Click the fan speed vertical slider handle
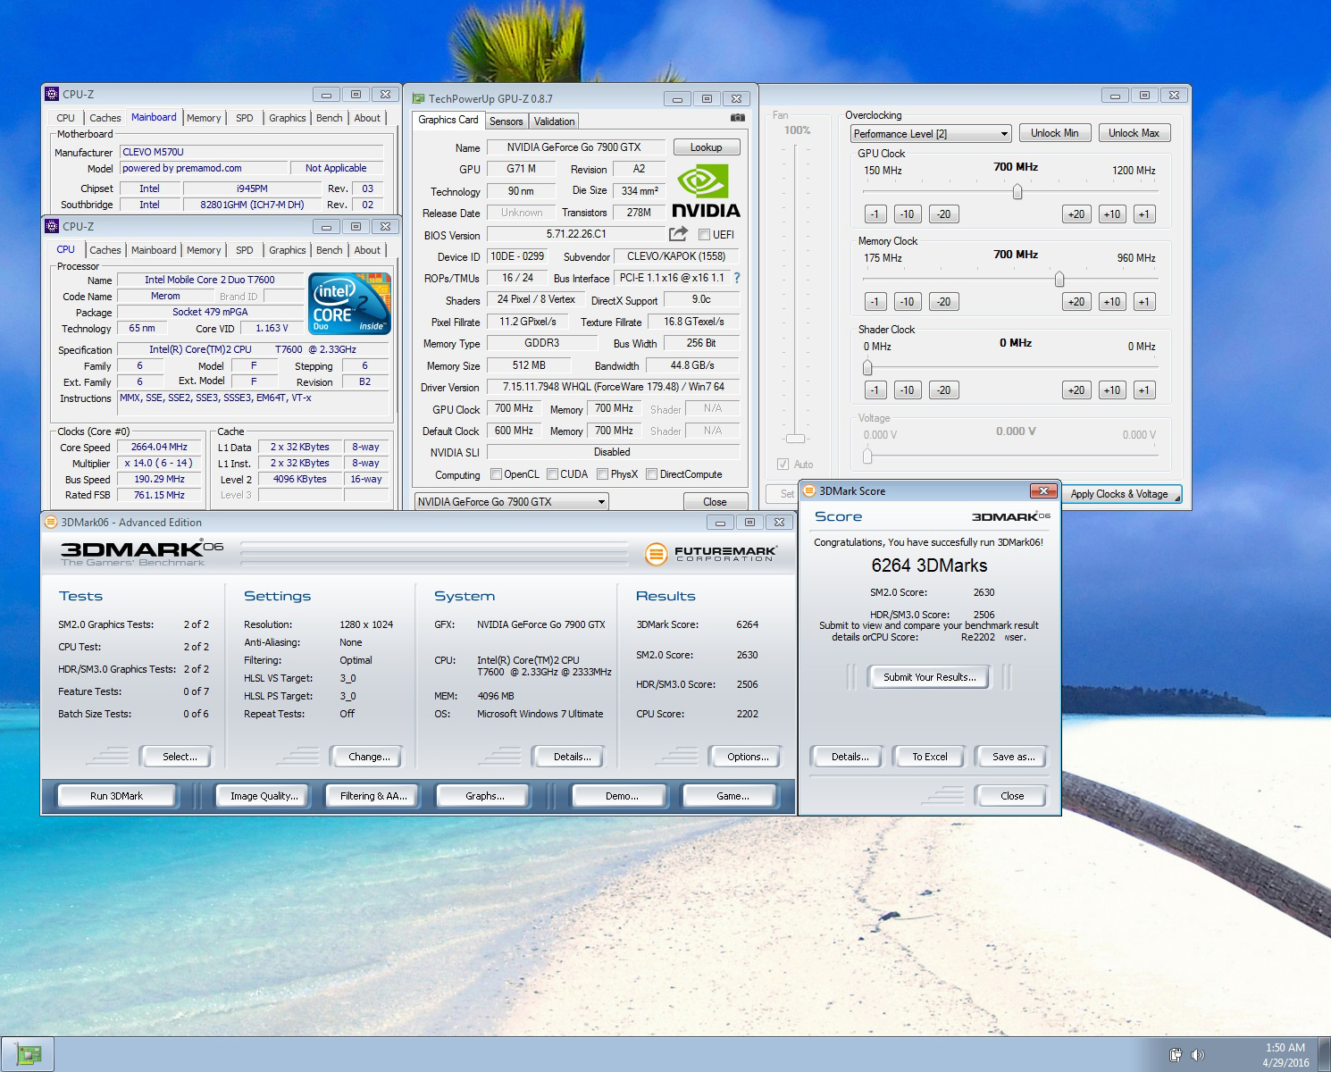This screenshot has height=1072, width=1331. click(x=795, y=439)
